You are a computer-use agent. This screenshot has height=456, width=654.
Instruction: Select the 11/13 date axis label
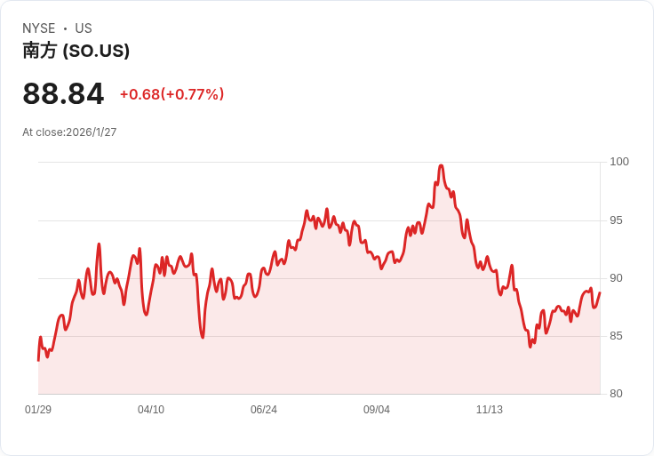[x=490, y=410]
